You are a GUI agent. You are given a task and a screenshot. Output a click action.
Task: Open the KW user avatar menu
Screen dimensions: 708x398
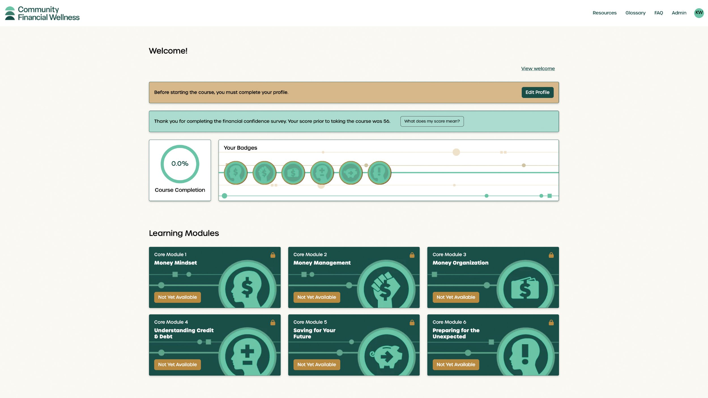[699, 13]
